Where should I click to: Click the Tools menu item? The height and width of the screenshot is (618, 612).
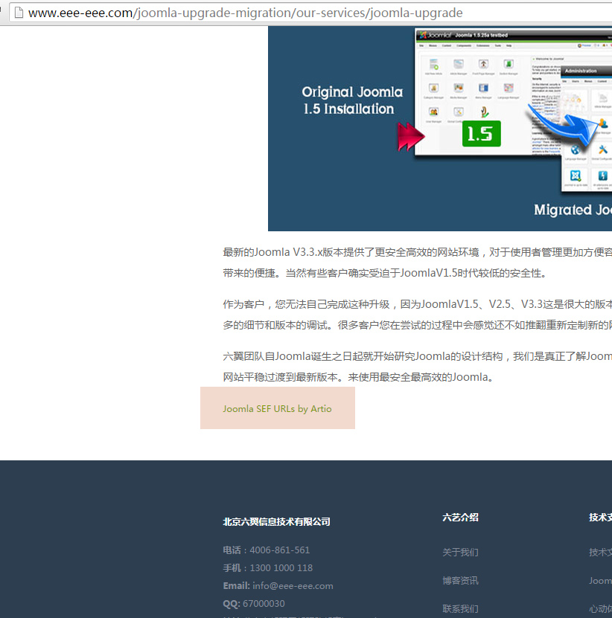click(x=497, y=45)
